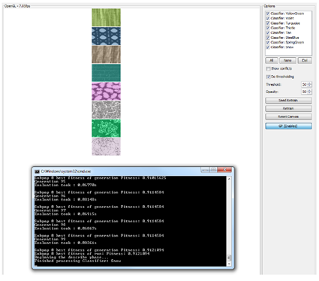Click the cmd.exe window title icon
This screenshot has height=281, width=319.
38,171
